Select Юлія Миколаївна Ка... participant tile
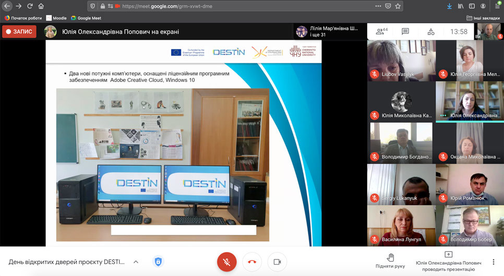504x276 pixels. [401, 102]
